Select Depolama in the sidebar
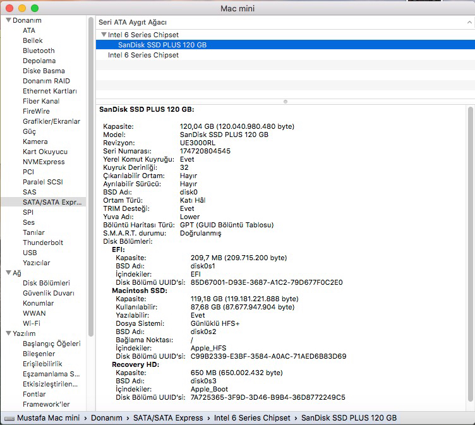This screenshot has height=425, width=475. pyautogui.click(x=39, y=61)
